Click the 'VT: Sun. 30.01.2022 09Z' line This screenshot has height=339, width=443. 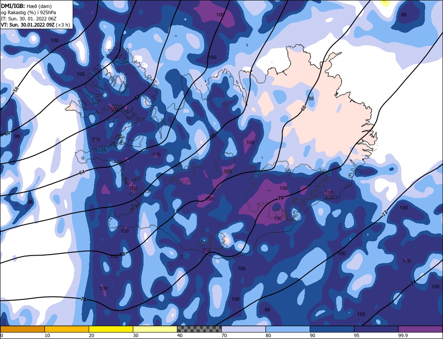pyautogui.click(x=28, y=24)
